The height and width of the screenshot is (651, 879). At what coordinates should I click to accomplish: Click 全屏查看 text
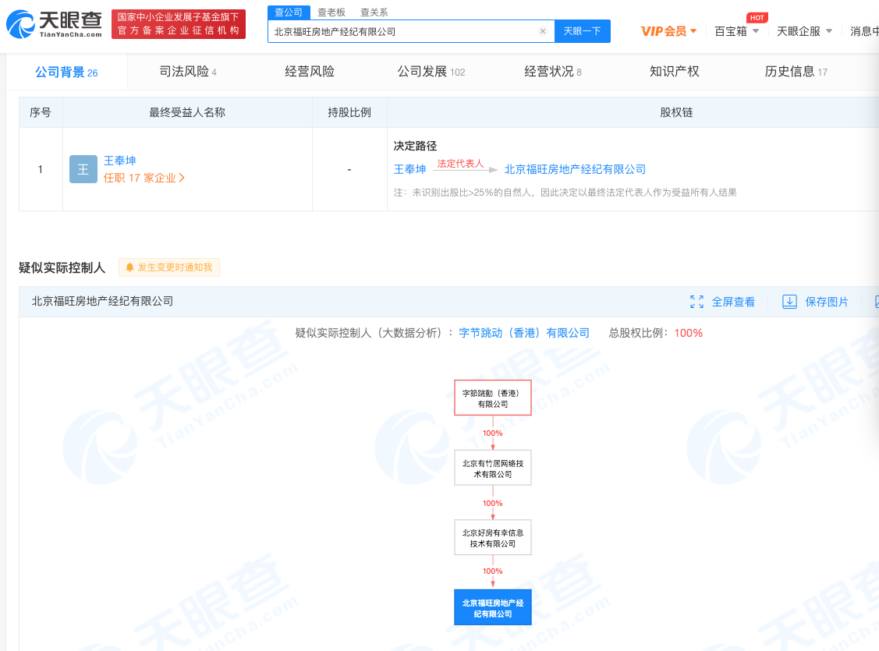tap(733, 302)
